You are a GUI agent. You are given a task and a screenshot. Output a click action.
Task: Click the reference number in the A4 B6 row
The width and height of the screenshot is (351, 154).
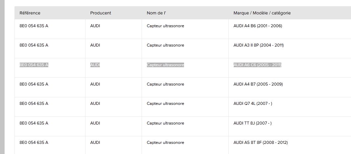34,26
